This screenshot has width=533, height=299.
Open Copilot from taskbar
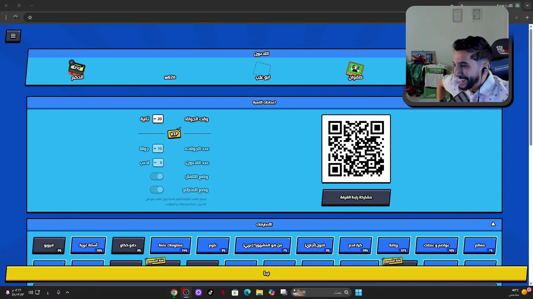click(271, 292)
